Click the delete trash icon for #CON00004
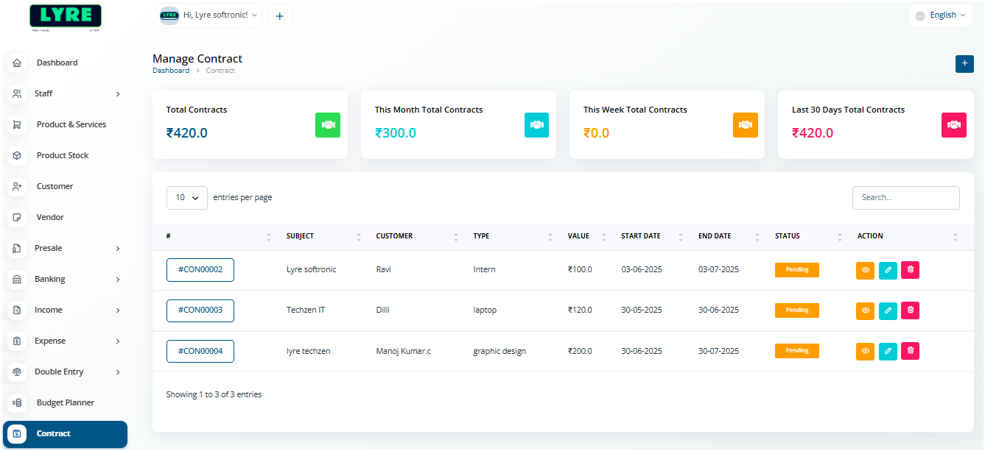 pos(910,351)
